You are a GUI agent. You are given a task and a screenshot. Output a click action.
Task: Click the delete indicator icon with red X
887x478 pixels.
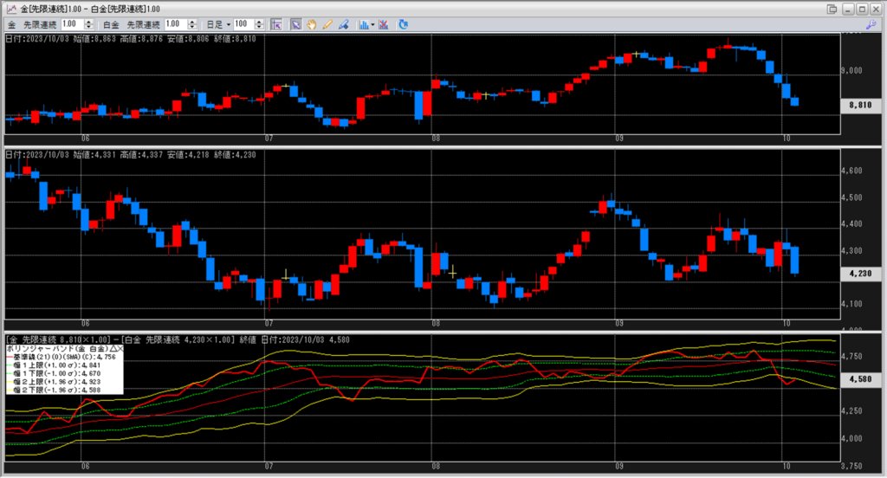coord(384,24)
